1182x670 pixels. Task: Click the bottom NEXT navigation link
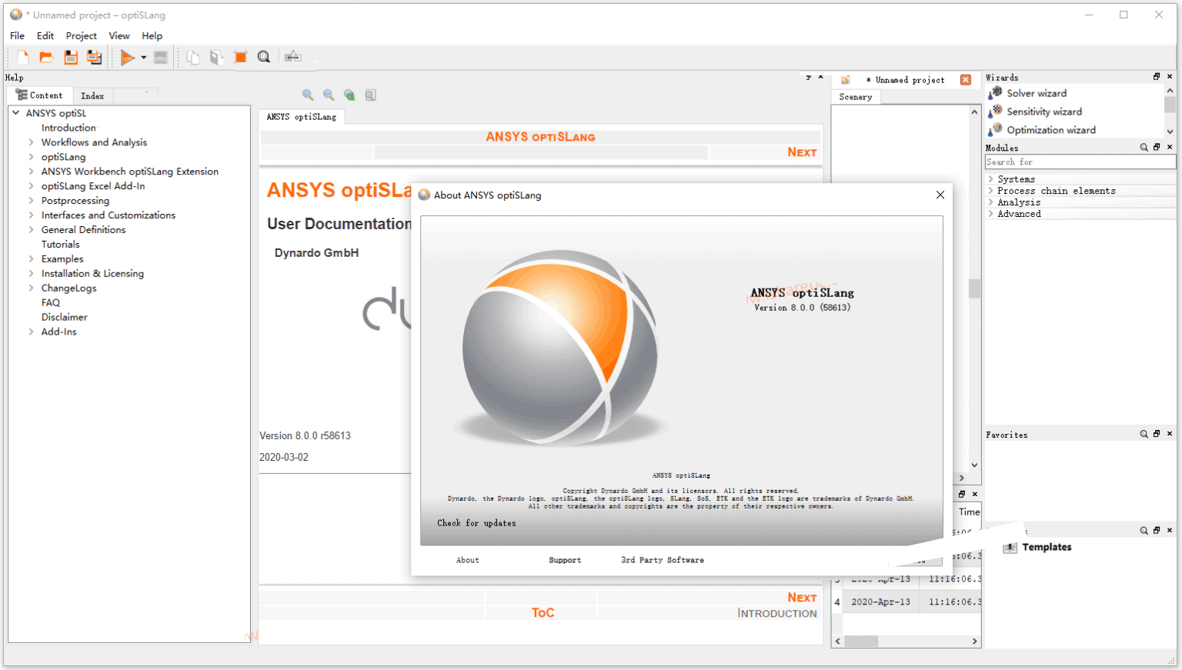pyautogui.click(x=802, y=598)
